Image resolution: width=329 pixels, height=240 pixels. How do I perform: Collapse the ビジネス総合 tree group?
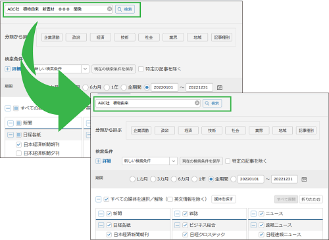[177, 225]
